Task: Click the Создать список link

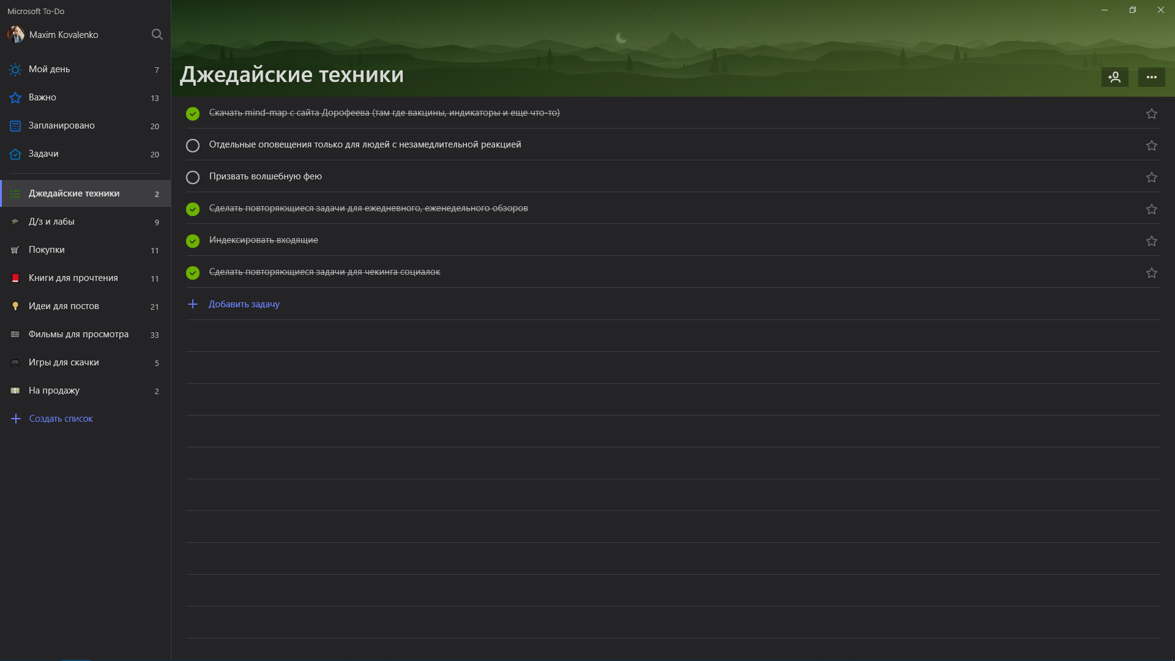Action: coord(61,419)
